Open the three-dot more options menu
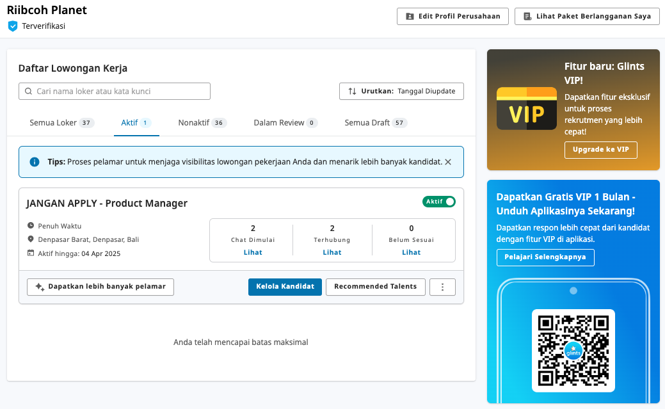The width and height of the screenshot is (665, 409). pos(442,287)
